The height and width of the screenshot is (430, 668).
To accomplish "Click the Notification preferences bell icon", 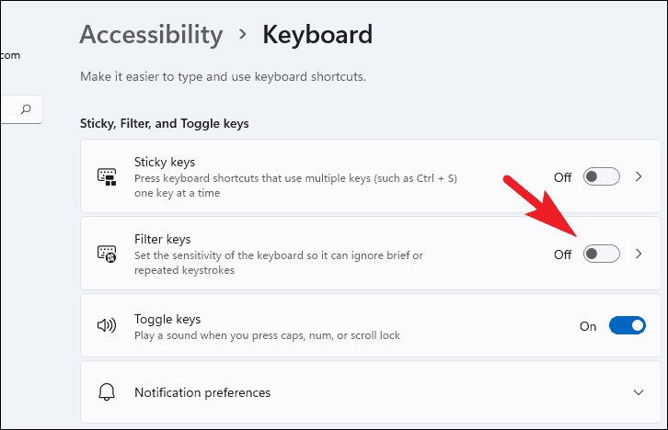I will click(x=107, y=392).
